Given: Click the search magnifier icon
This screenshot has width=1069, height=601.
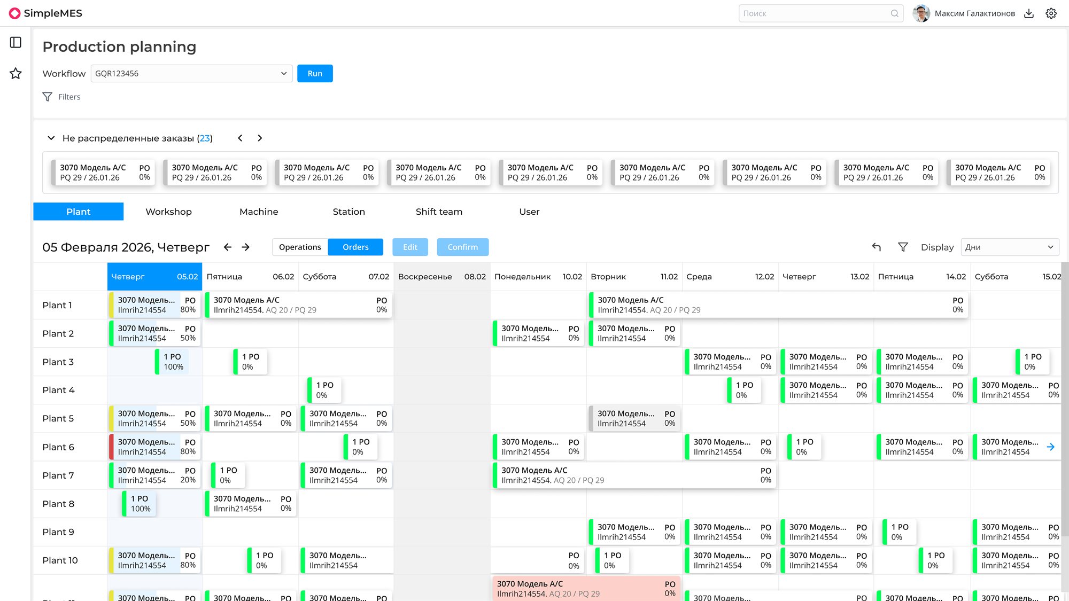Looking at the screenshot, I should pyautogui.click(x=894, y=13).
